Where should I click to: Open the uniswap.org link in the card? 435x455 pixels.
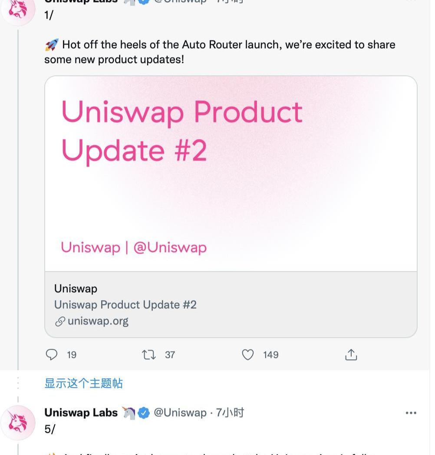[x=98, y=321]
